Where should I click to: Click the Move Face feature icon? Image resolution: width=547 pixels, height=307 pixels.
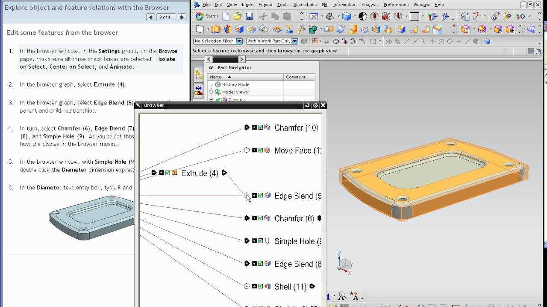tap(268, 150)
